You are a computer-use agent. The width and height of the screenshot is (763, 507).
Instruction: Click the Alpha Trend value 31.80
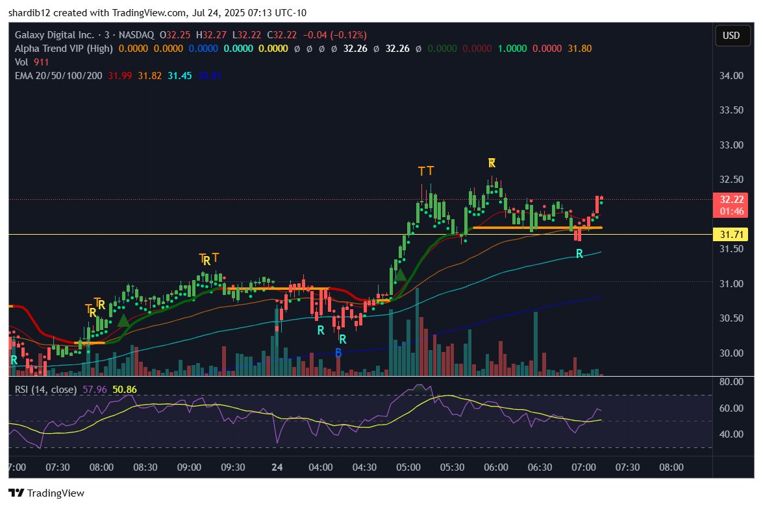(579, 49)
